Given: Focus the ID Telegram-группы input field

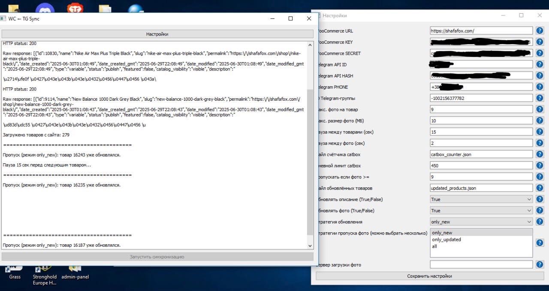Looking at the screenshot, I should (482, 98).
